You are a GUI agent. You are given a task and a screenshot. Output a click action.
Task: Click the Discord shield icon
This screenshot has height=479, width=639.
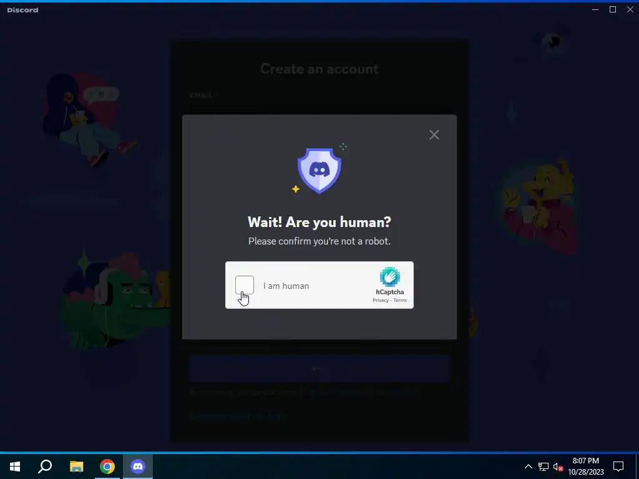[x=319, y=170]
